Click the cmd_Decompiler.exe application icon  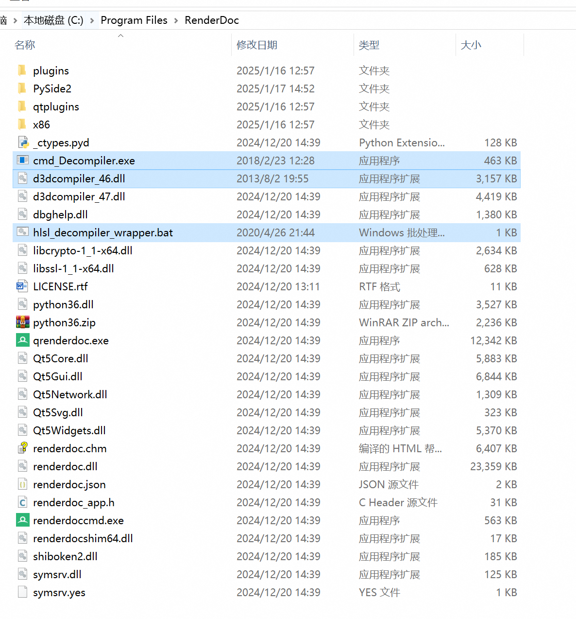[22, 160]
